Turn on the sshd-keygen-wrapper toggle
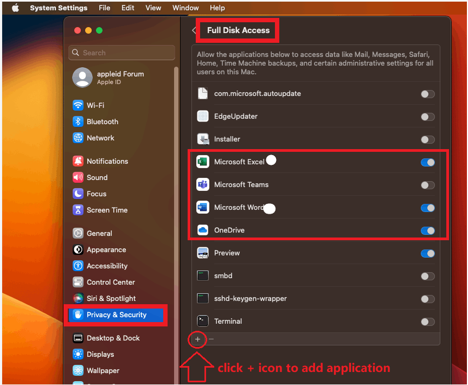Image resolution: width=468 pixels, height=385 pixels. tap(428, 299)
